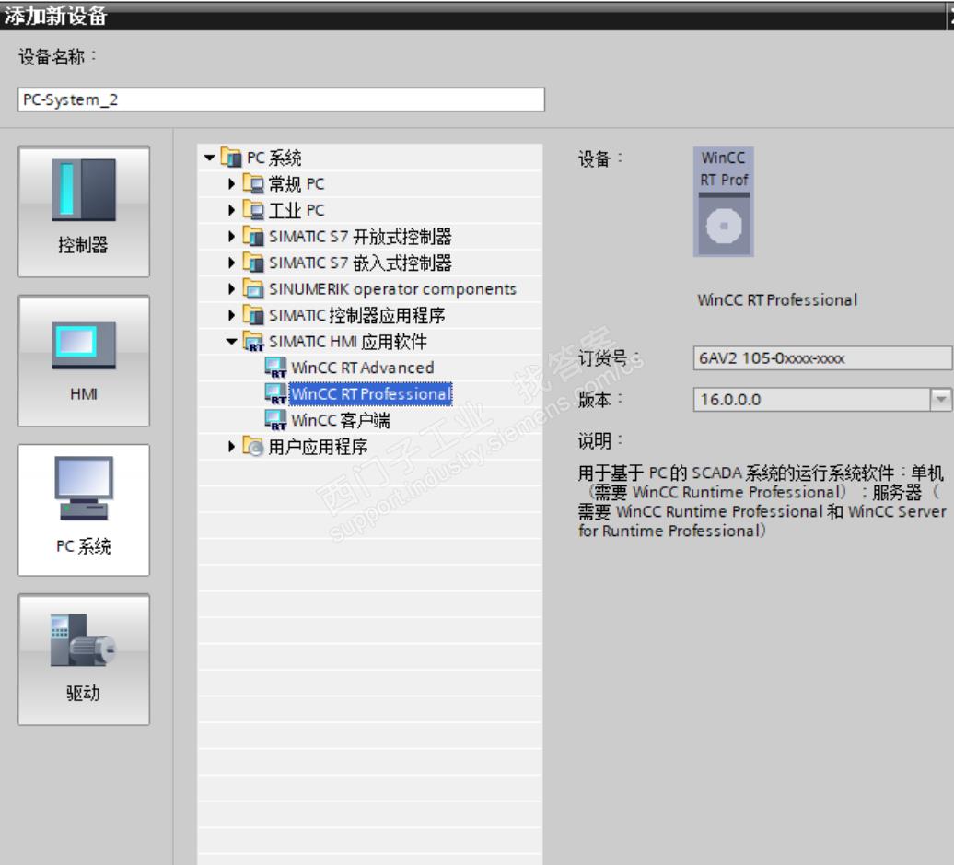Select SINUMERIK operator components entry
Viewport: 954px width, 865px height.
tap(392, 288)
